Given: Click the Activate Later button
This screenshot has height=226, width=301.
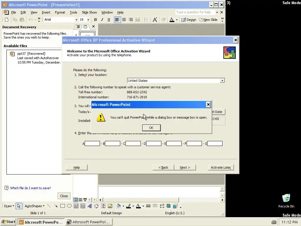Looking at the screenshot, I should [221, 167].
